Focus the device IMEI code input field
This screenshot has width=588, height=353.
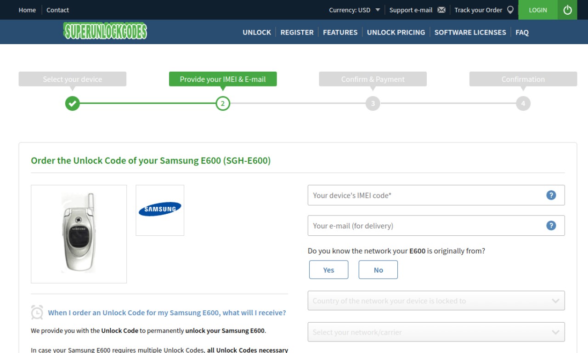click(436, 195)
